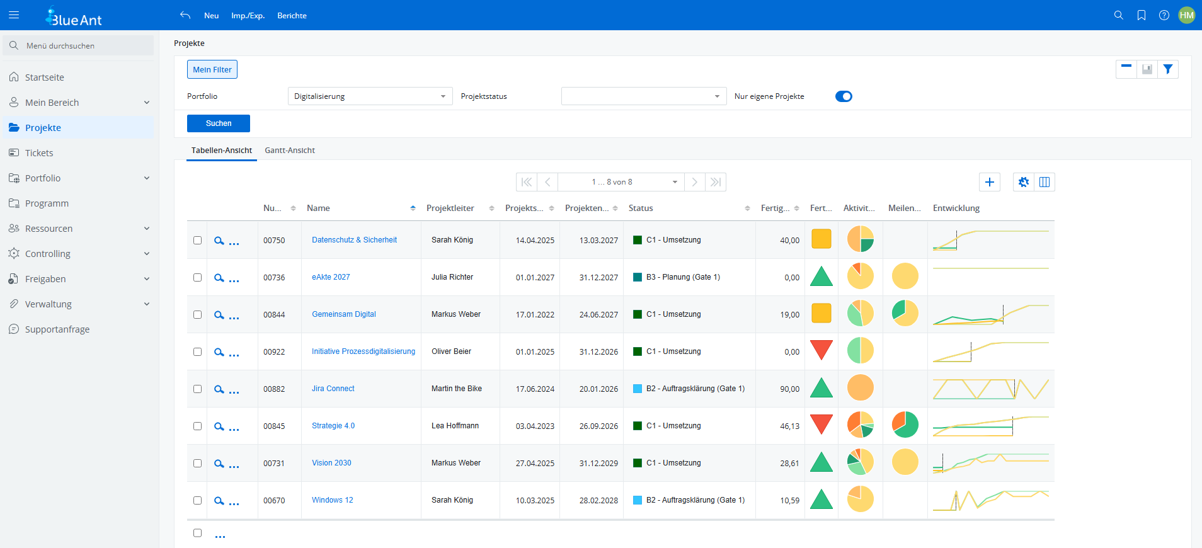Viewport: 1202px width, 548px height.
Task: Click the magnifier icon for eAkte 2027
Action: [x=219, y=278]
